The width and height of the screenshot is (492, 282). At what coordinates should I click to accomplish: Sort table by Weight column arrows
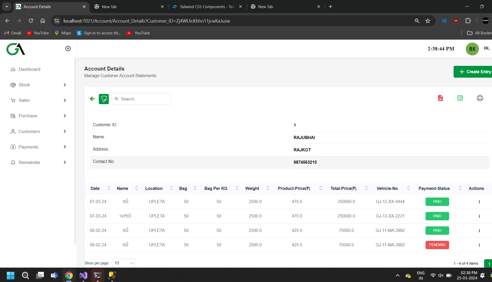268,188
